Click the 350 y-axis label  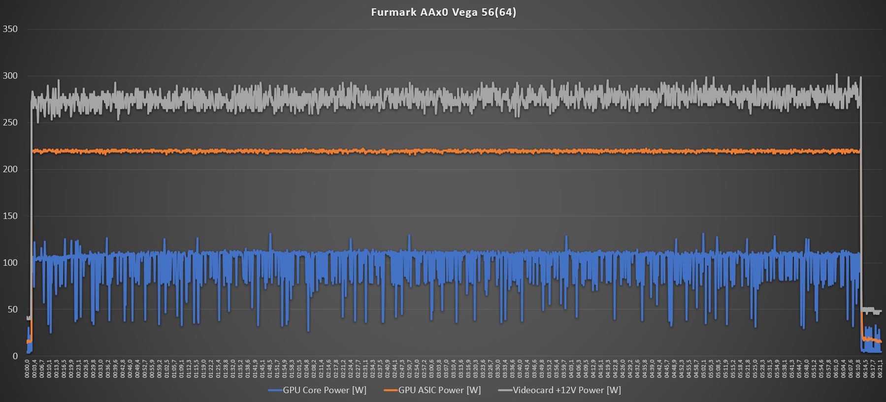[x=10, y=29]
